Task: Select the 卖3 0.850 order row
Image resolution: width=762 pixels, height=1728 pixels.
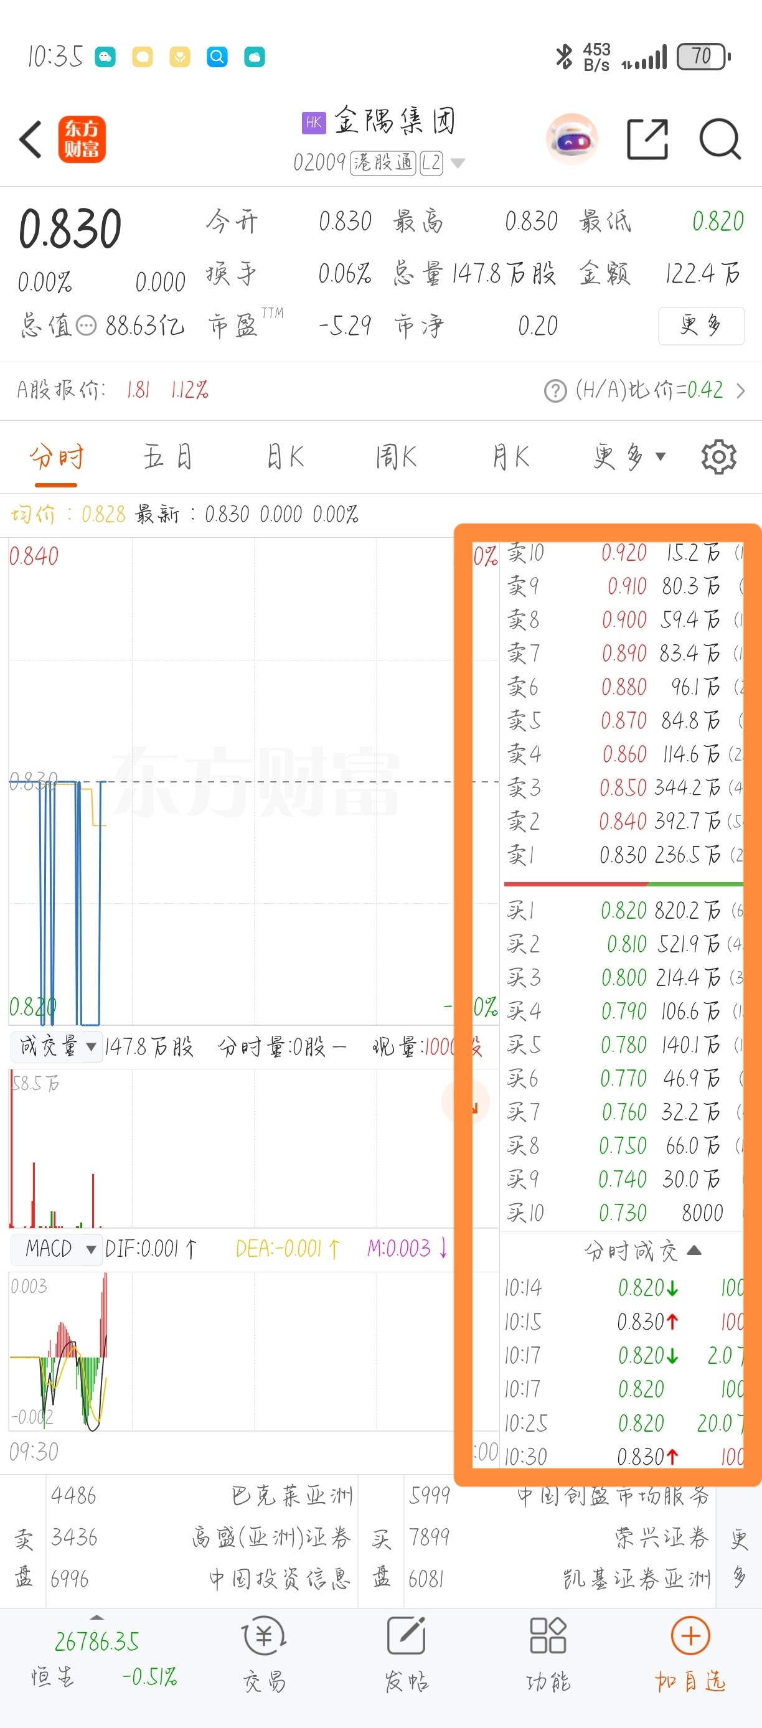Action: coord(623,787)
